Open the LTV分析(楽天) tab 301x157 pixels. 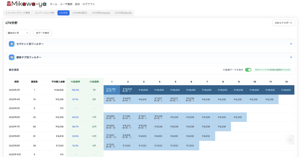pos(81,13)
